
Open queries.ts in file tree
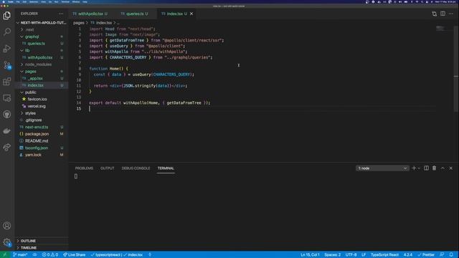42,44
